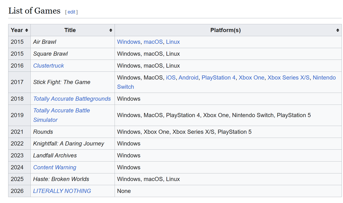Sort table by Platform(s) column arrows
The image size is (343, 203).
338,30
